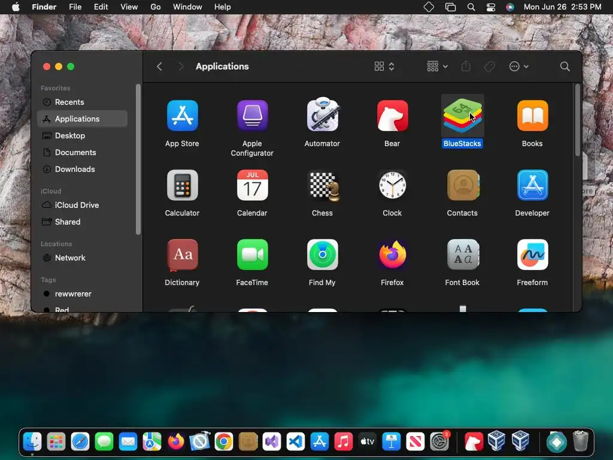Open the View menu
This screenshot has width=613, height=460.
tap(129, 7)
